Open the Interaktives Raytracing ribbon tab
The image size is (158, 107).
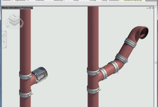133,1
